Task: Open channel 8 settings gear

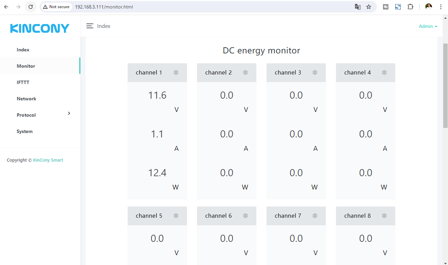Action: [x=384, y=216]
